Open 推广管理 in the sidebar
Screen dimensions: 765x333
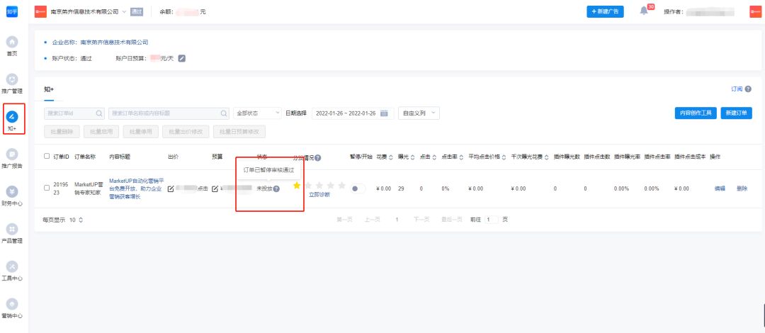point(12,79)
